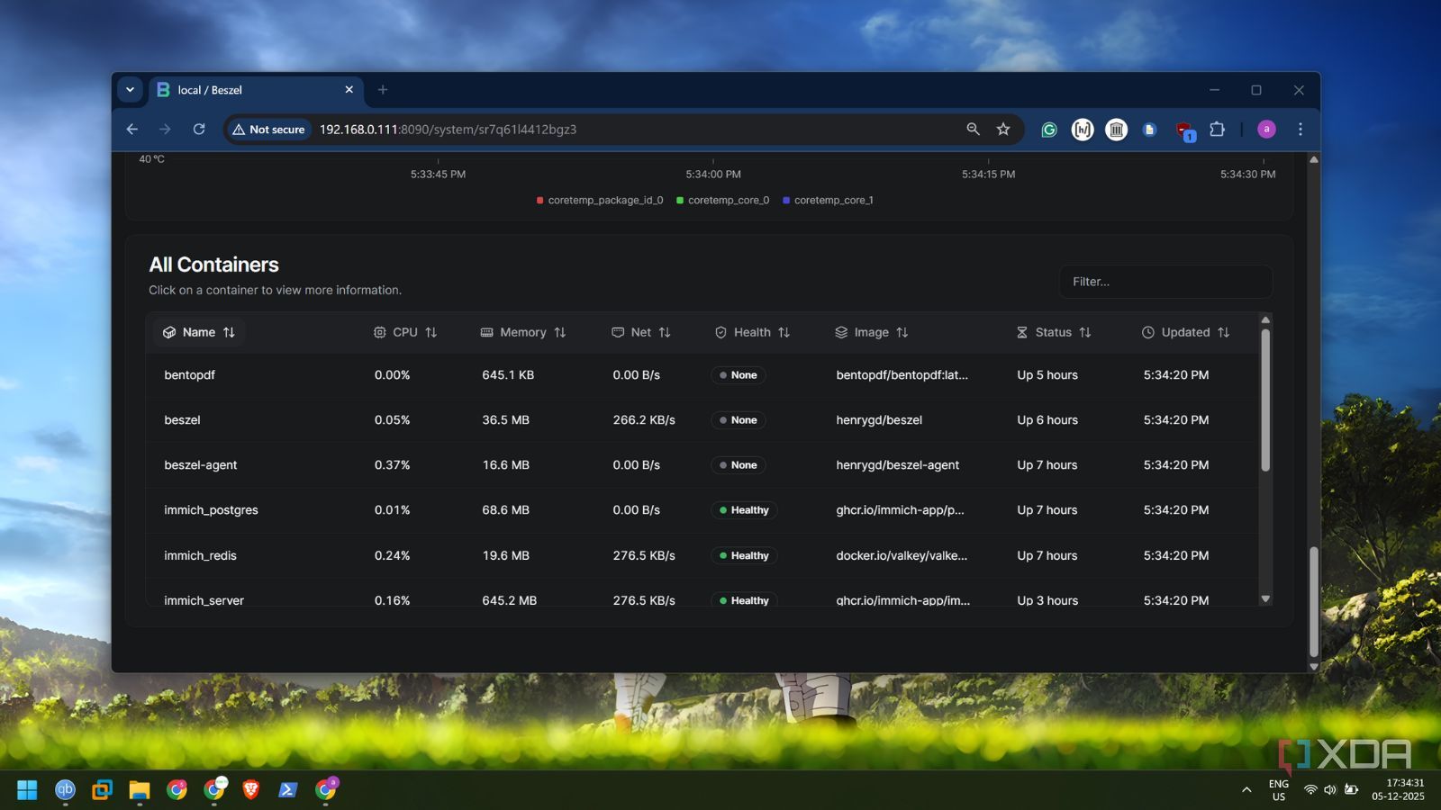The image size is (1441, 810).
Task: Show hidden system tray icons
Action: coord(1246,789)
